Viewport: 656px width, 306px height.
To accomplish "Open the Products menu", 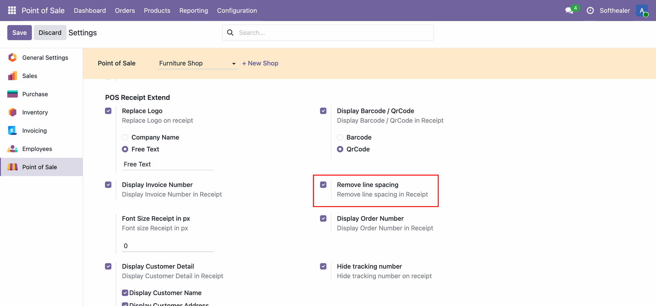I will (157, 11).
